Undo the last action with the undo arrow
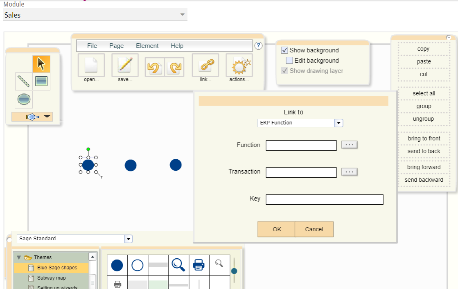The height and width of the screenshot is (289, 458). tap(155, 66)
